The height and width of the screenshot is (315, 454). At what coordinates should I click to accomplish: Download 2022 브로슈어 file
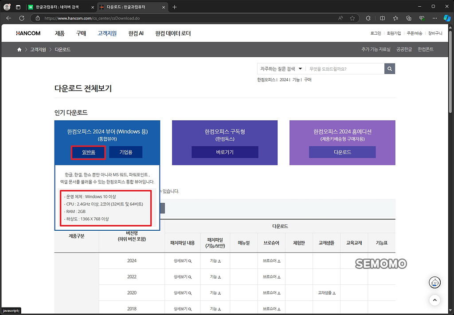pos(272,277)
